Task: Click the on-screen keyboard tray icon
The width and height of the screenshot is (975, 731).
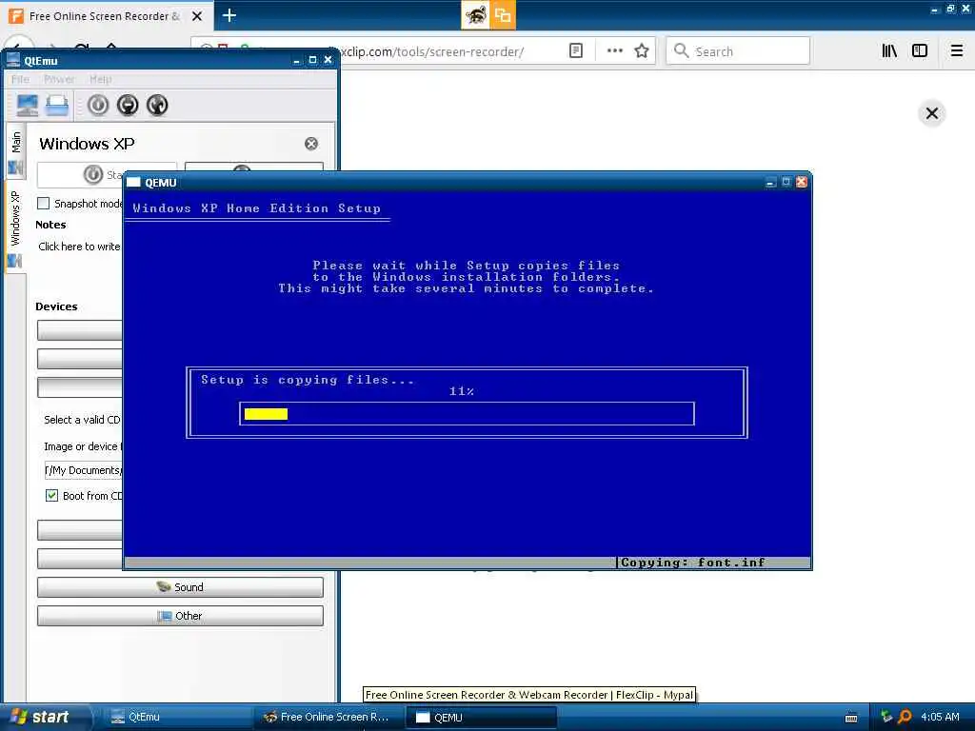Action: (x=851, y=718)
